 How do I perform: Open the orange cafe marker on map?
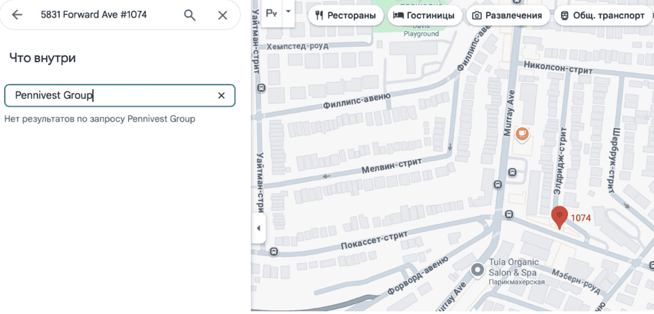click(522, 134)
